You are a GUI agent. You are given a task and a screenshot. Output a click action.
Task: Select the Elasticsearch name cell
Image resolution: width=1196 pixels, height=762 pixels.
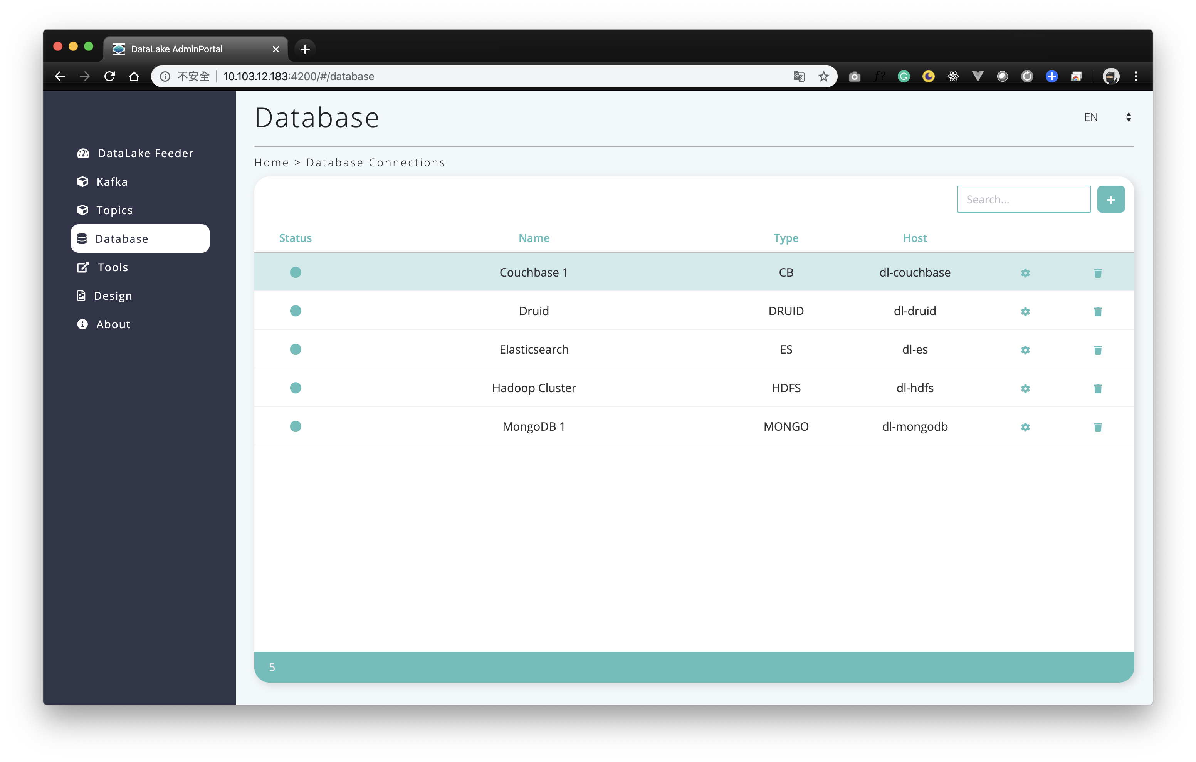(533, 349)
